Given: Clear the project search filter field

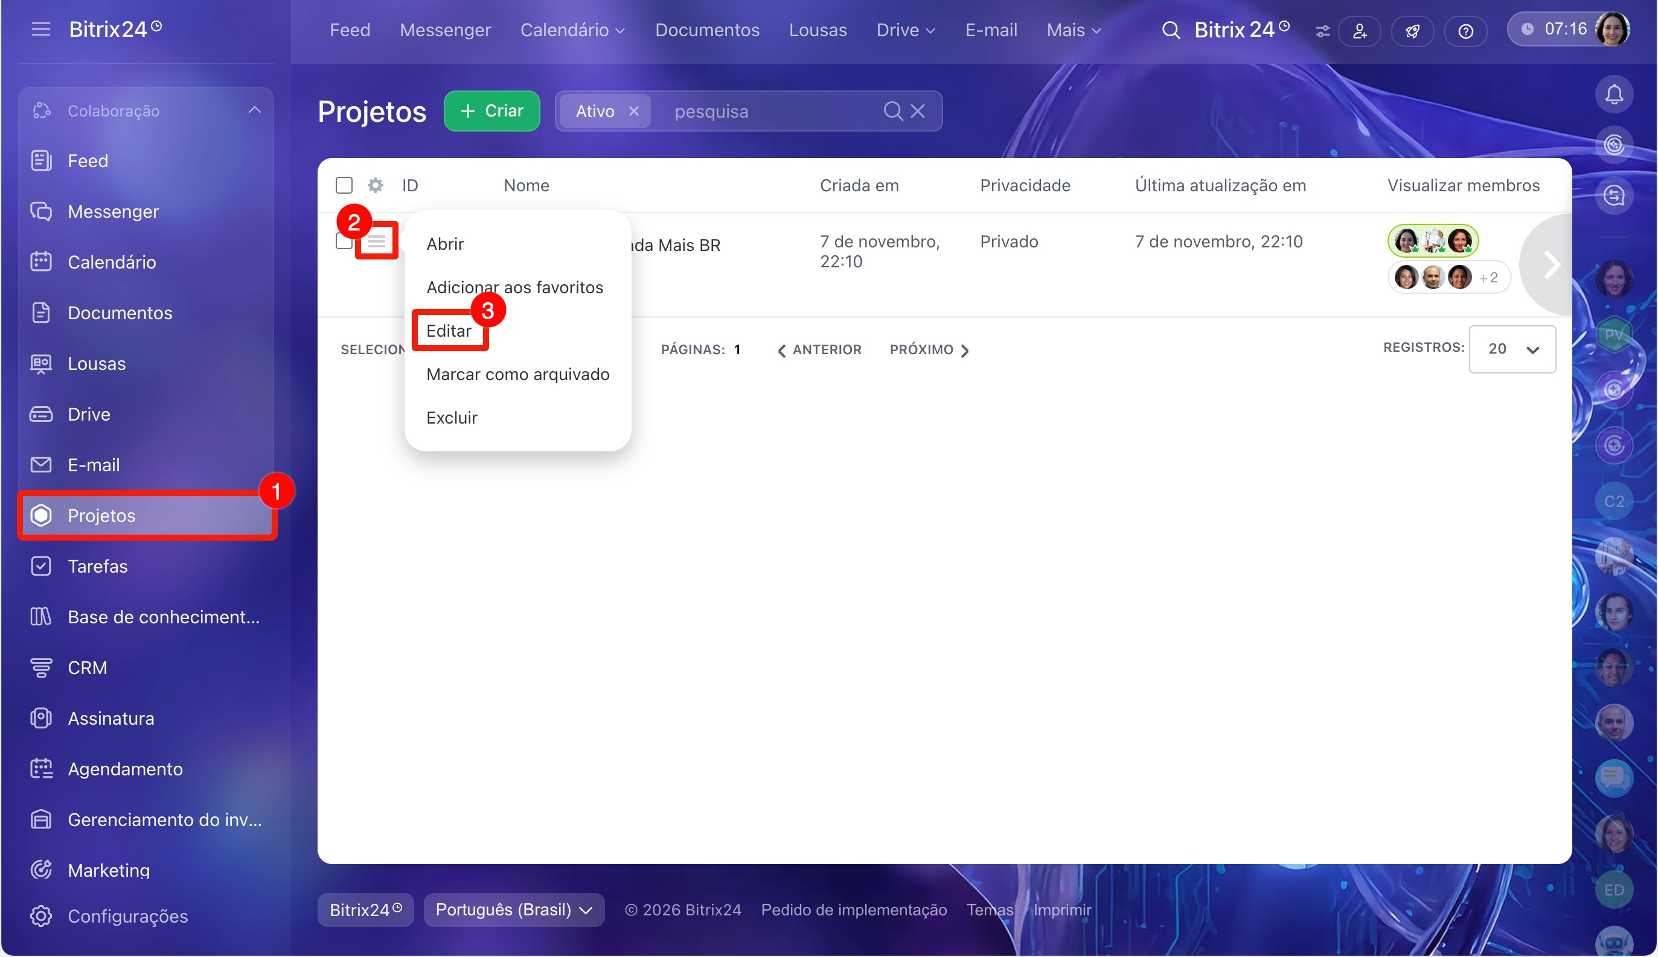Looking at the screenshot, I should click(x=918, y=111).
